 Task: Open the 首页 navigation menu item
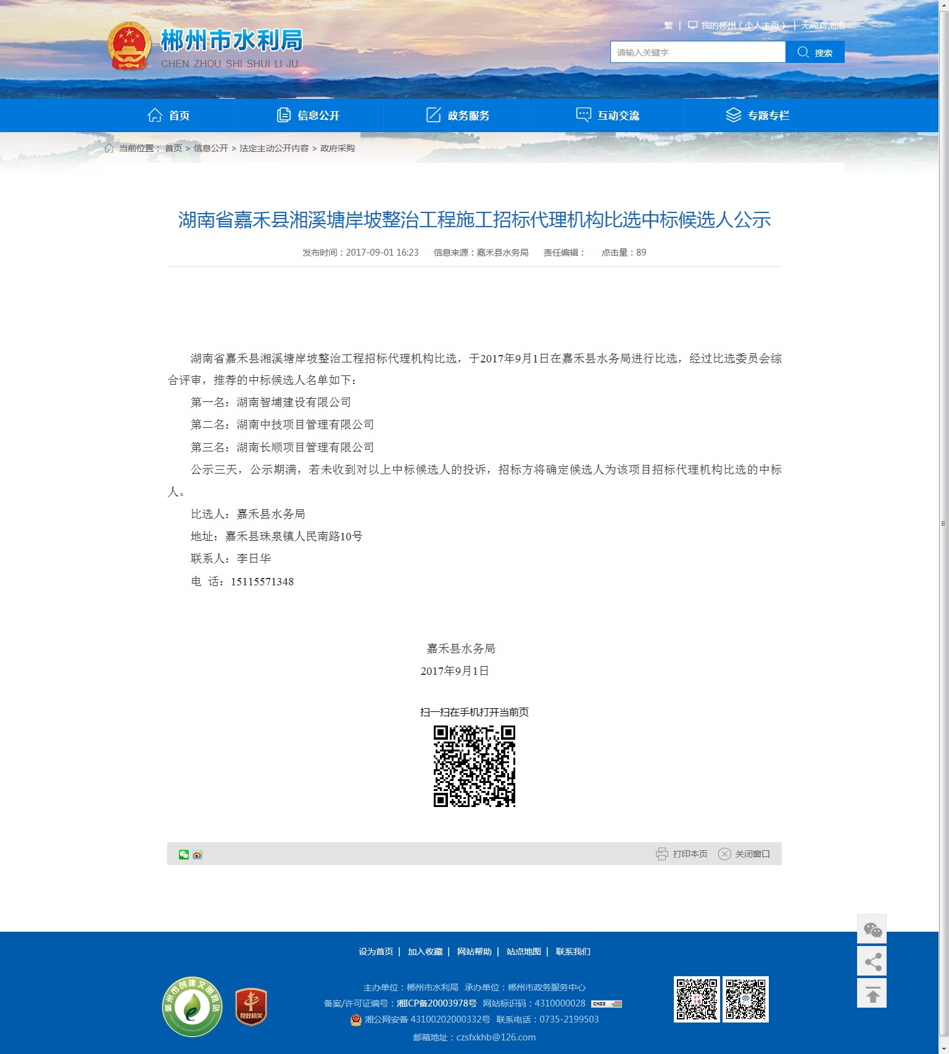[168, 115]
